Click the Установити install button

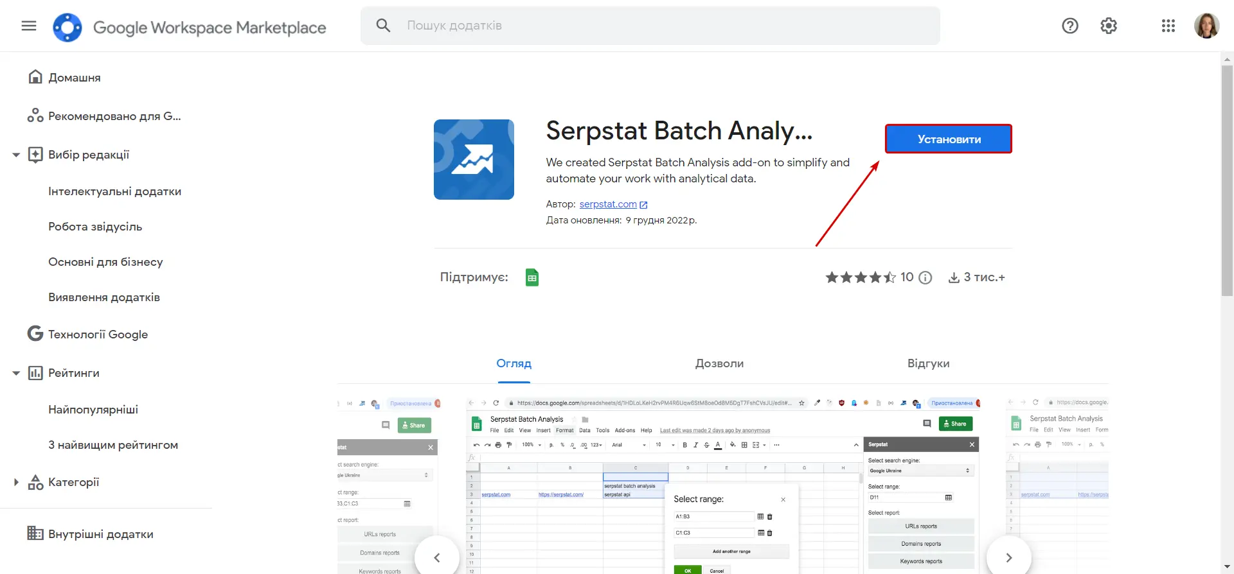coord(949,139)
